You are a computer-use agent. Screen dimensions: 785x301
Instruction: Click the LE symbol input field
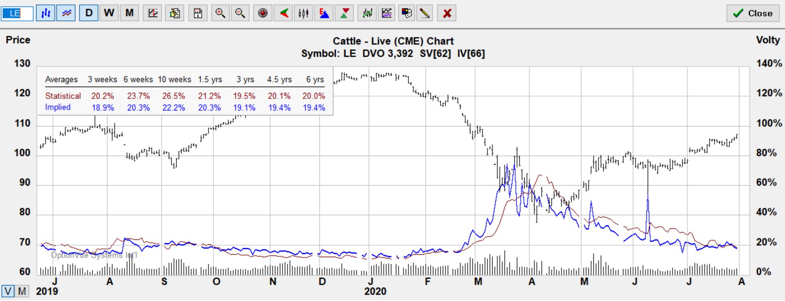tap(17, 13)
